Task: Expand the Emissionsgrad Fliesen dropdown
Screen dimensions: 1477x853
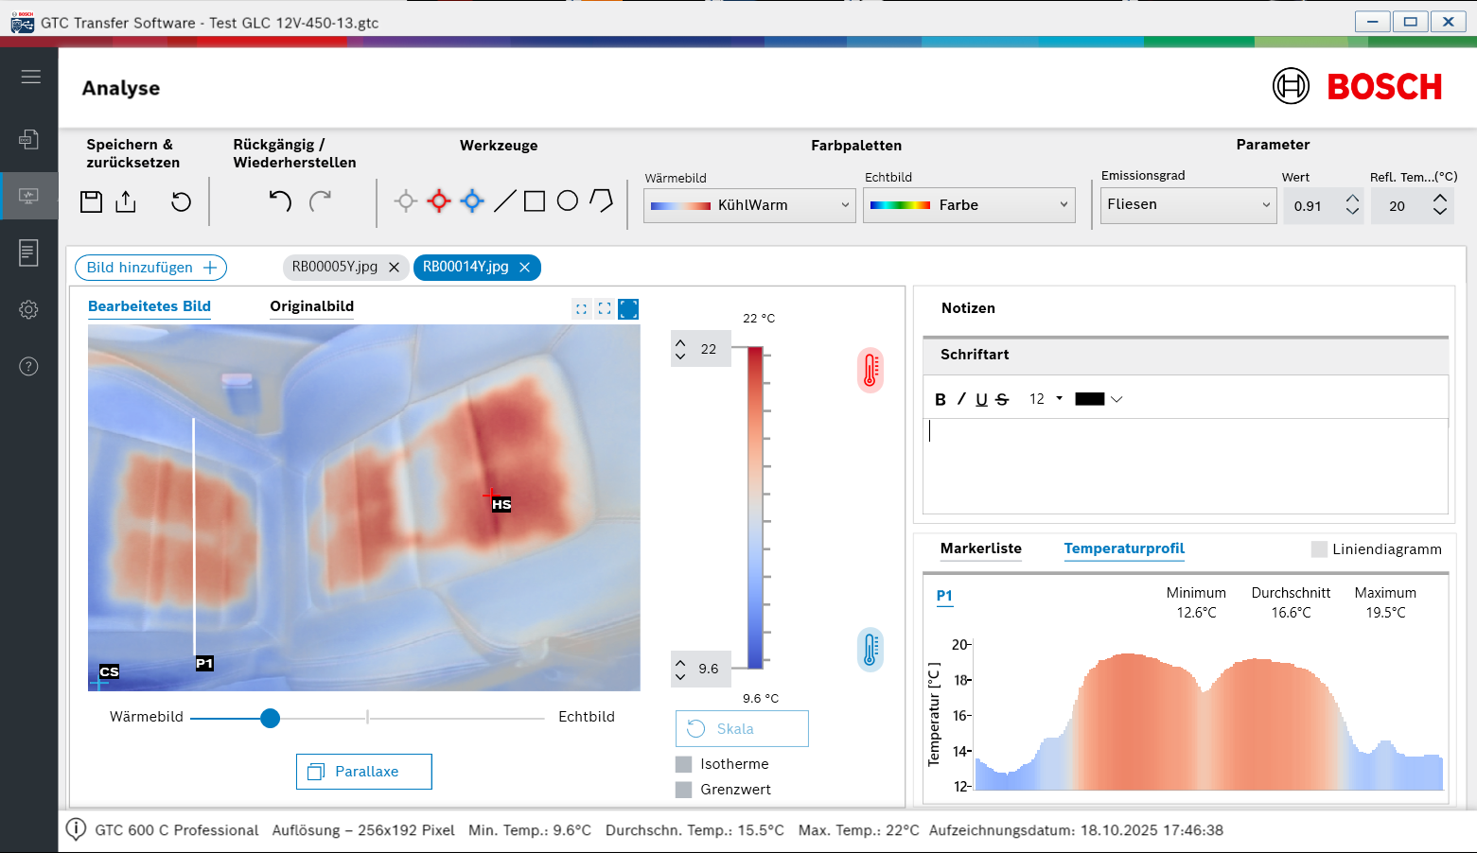Action: pos(1188,205)
